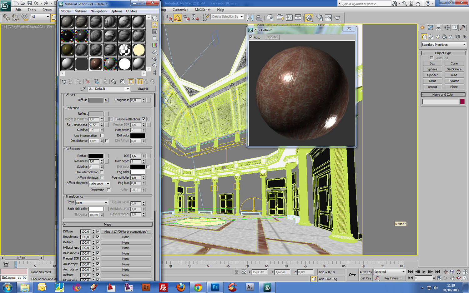Open the Utilities hammer panel
The image size is (469, 293).
pyautogui.click(x=463, y=28)
